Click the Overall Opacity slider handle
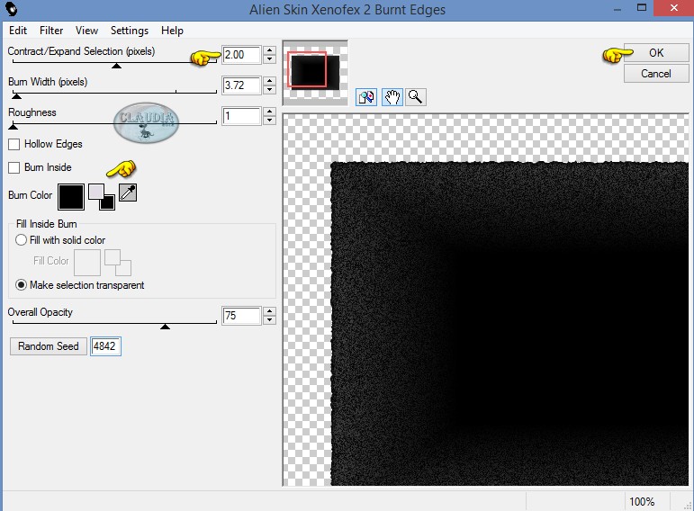This screenshot has width=694, height=511. 165,327
